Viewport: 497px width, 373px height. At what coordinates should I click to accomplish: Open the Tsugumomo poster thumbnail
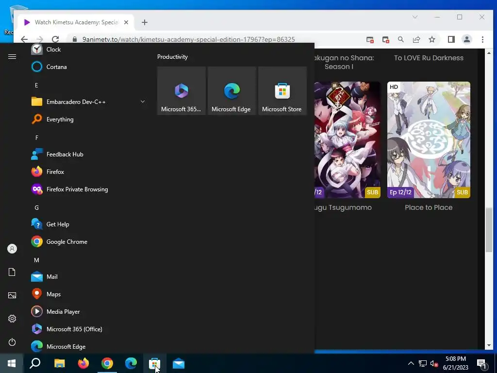(x=348, y=140)
